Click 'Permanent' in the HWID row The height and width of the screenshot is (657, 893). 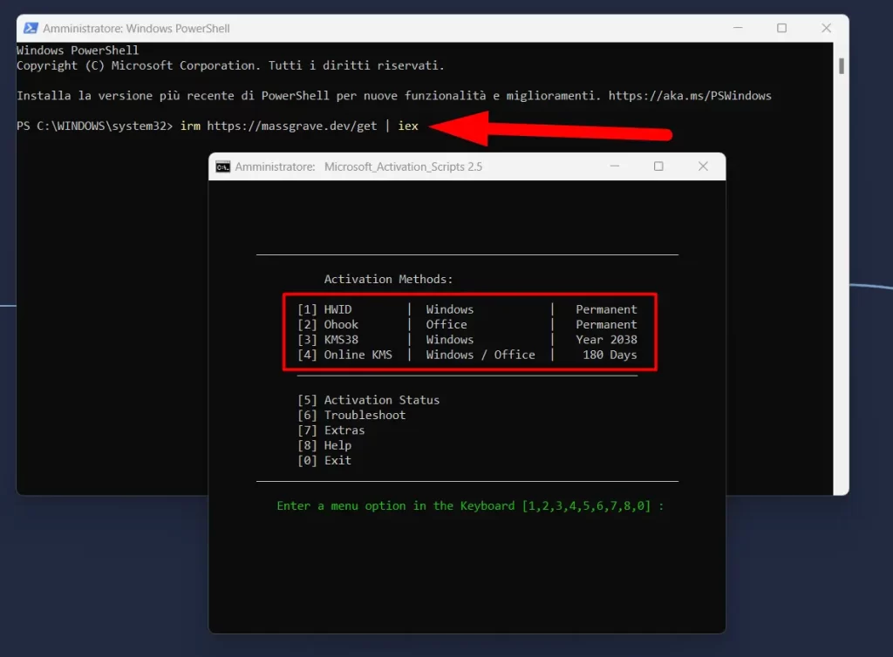pos(607,309)
